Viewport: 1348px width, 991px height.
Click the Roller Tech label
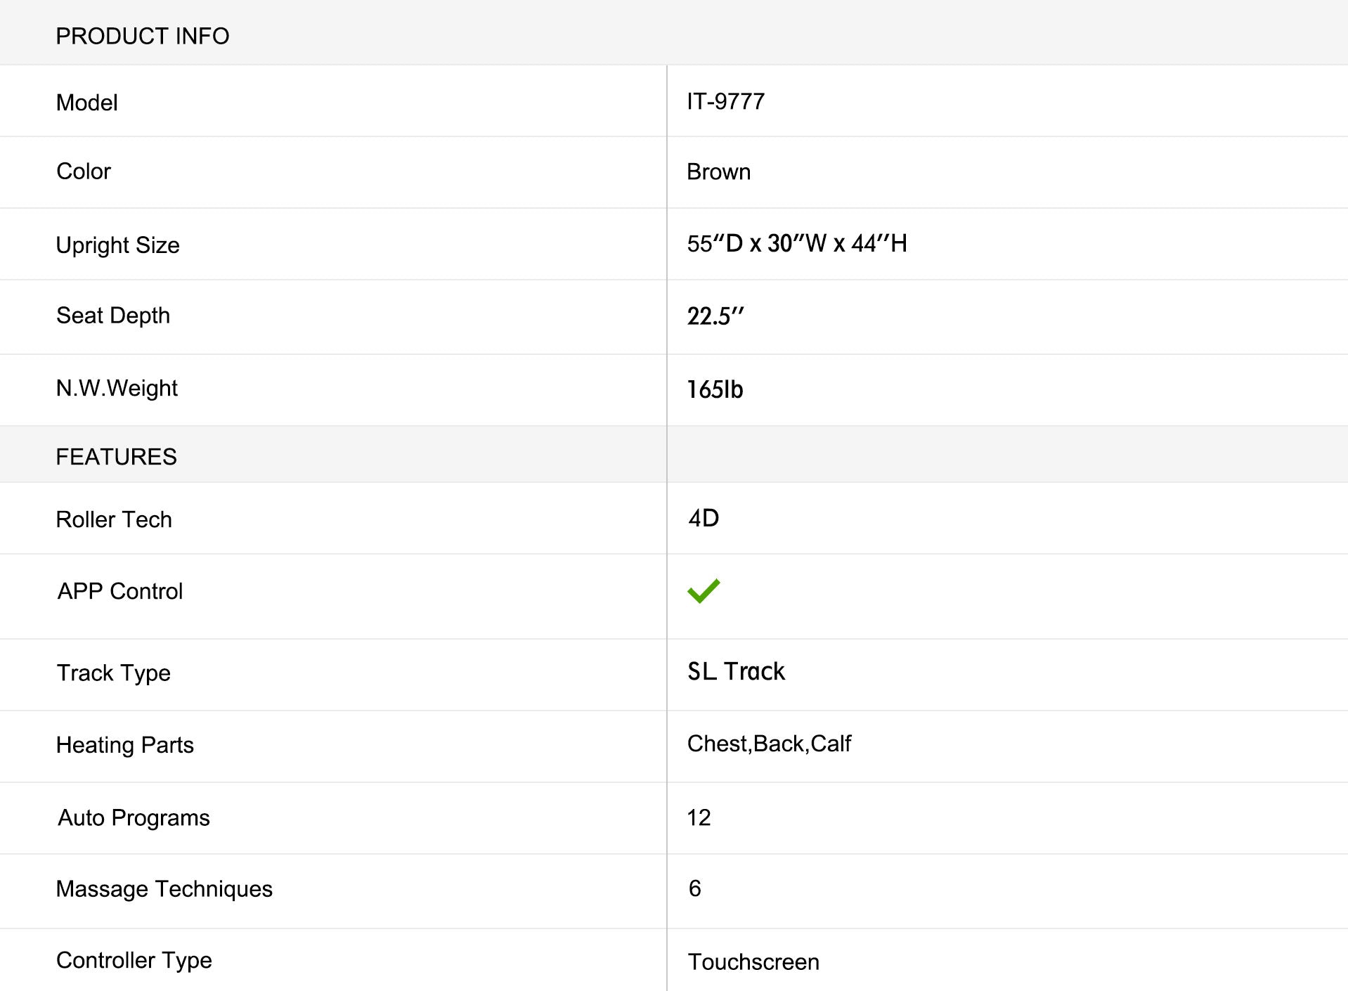pyautogui.click(x=114, y=519)
